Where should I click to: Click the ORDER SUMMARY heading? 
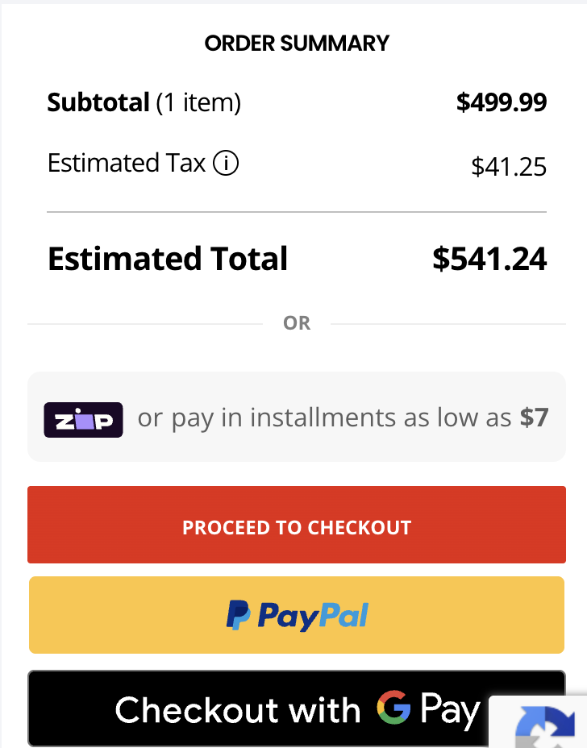(x=297, y=44)
